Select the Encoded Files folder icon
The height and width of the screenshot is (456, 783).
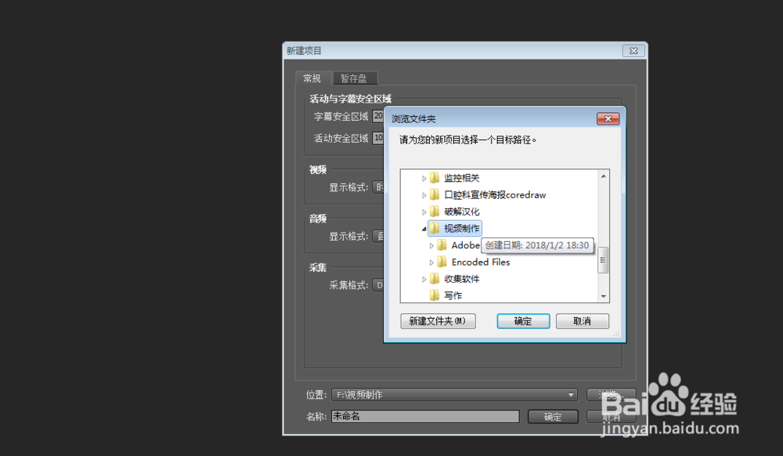click(x=443, y=262)
